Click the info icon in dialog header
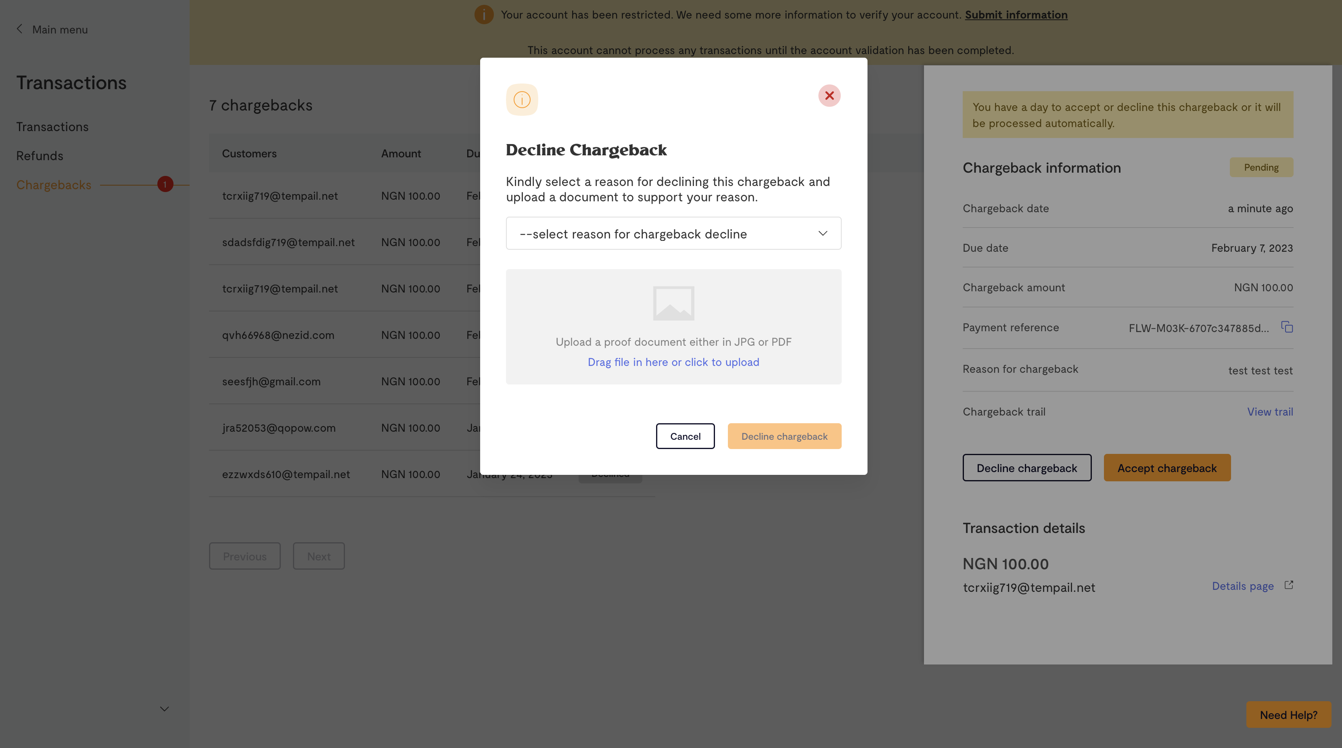1342x748 pixels. [521, 100]
